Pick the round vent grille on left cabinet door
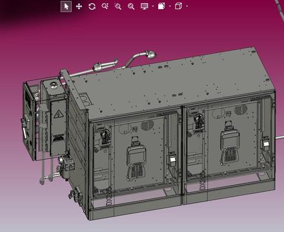284x232 pixels. (x=148, y=125)
